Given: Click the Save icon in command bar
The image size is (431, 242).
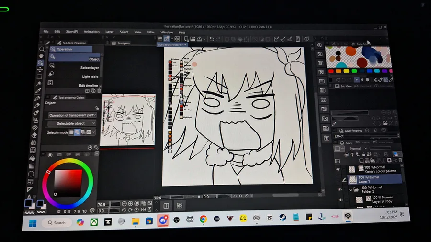Looking at the screenshot, I should [x=199, y=39].
